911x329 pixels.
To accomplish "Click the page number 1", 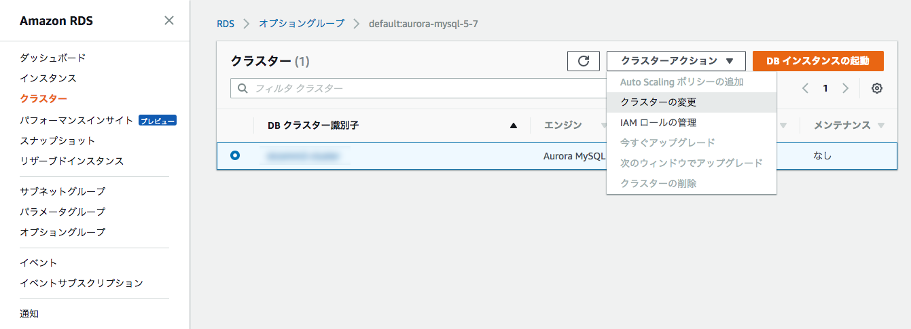I will coord(825,88).
